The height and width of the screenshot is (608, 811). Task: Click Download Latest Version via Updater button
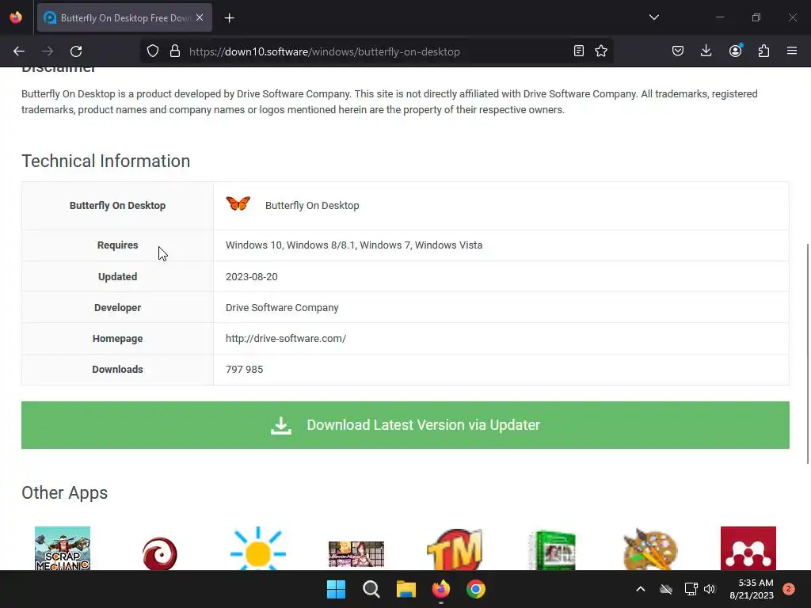[405, 425]
